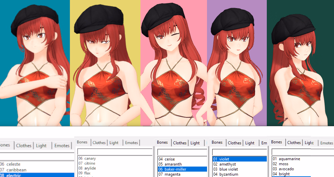Focus the search field above the aquamarine list

click(303, 152)
